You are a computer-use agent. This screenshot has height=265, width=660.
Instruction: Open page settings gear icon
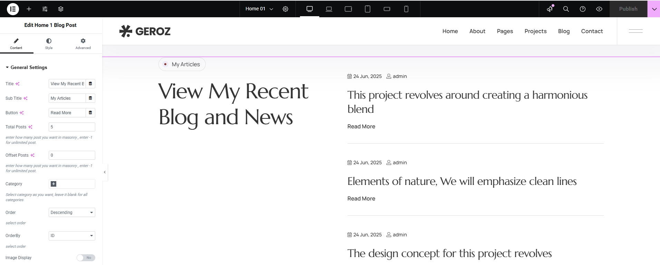pyautogui.click(x=285, y=9)
